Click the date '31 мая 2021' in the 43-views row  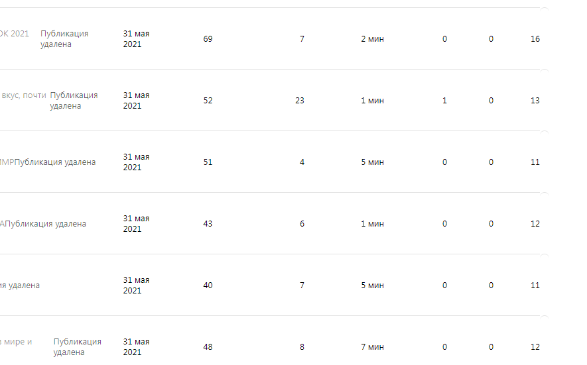coord(136,224)
